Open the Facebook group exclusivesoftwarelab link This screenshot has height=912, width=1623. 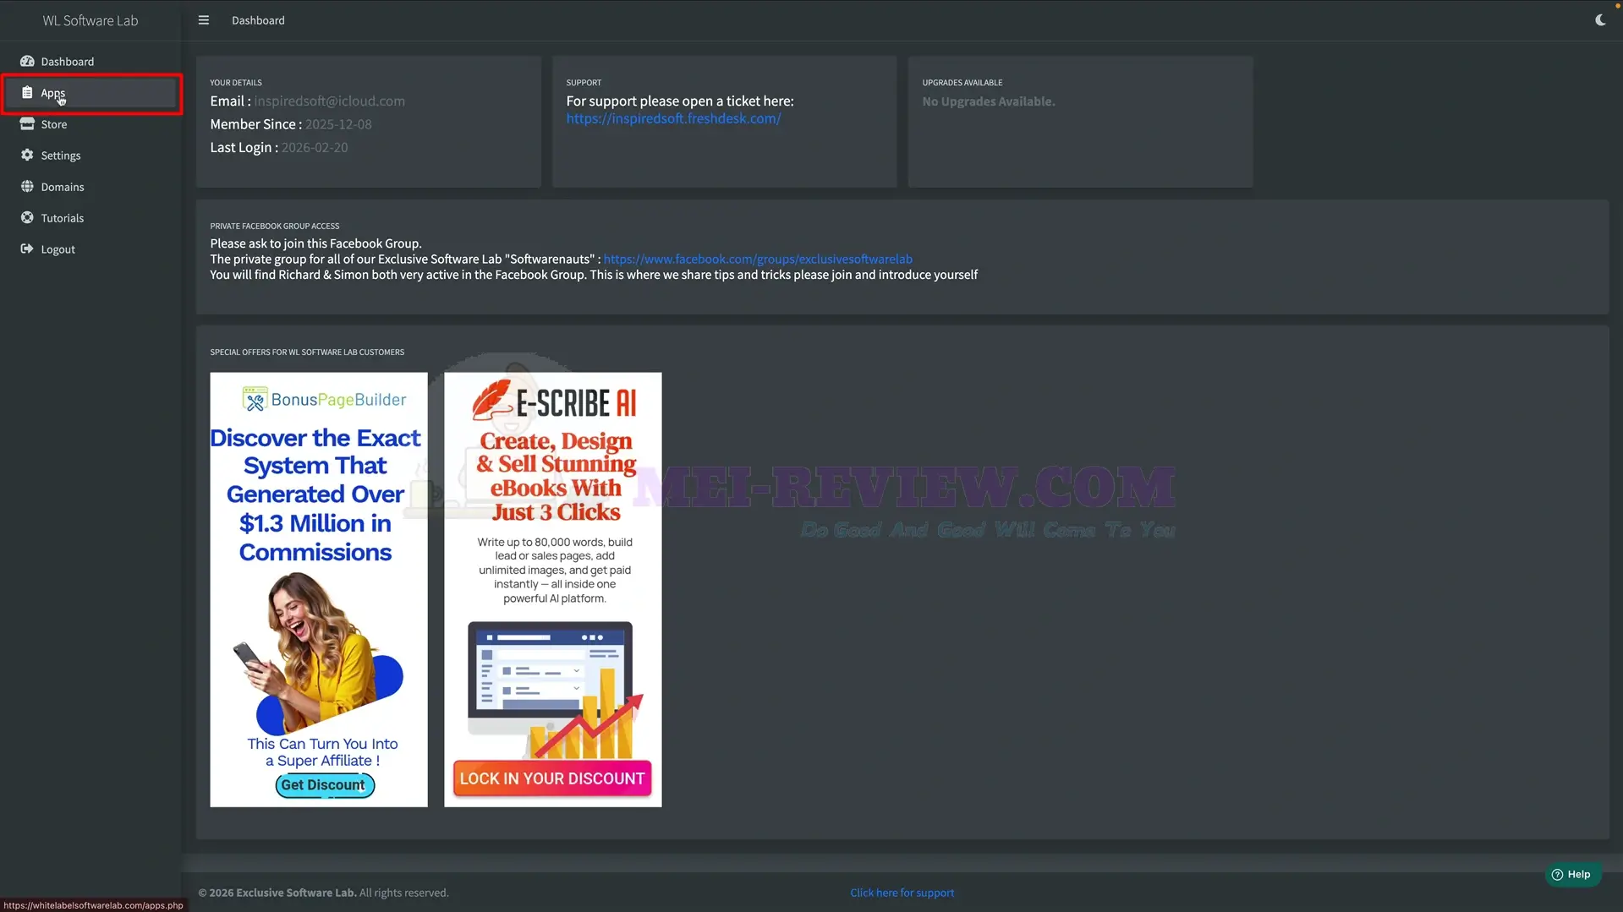click(758, 259)
